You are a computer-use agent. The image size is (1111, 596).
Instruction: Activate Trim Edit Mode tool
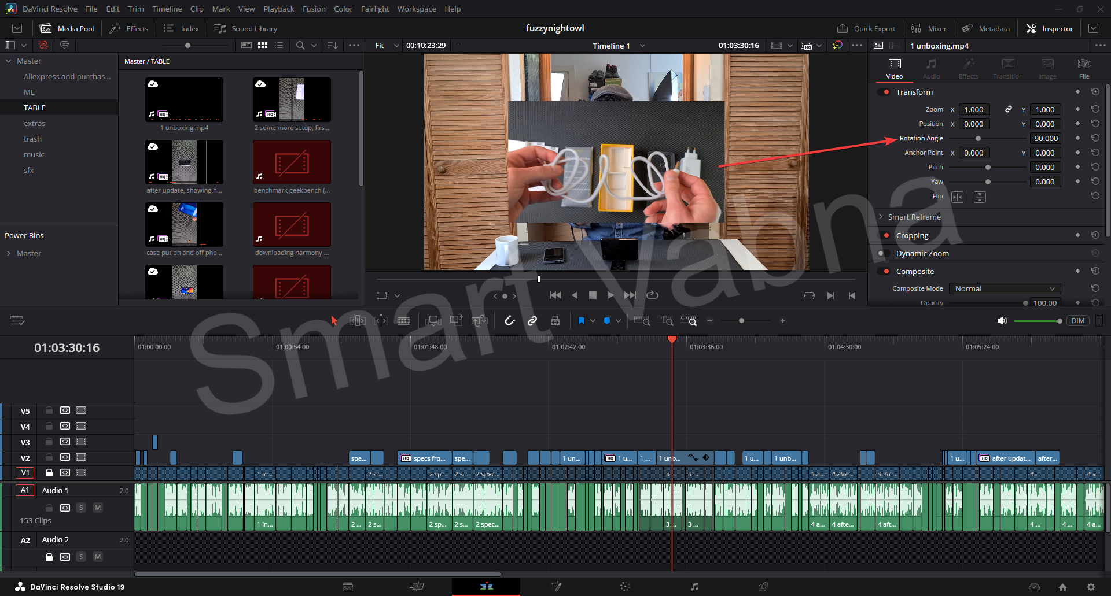[357, 321]
